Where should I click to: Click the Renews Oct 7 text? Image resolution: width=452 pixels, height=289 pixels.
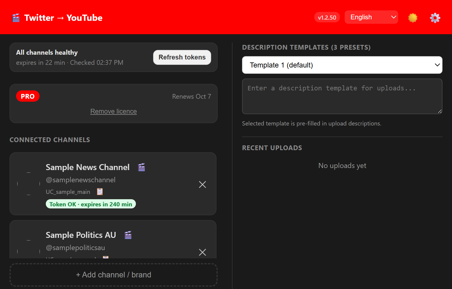click(x=192, y=97)
